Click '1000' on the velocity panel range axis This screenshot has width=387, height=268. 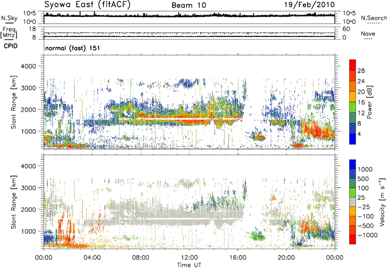tap(29, 231)
